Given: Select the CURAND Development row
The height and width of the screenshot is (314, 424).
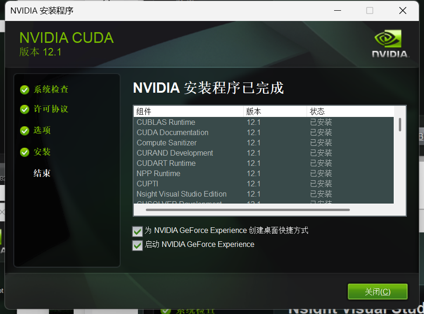Looking at the screenshot, I should (x=264, y=153).
